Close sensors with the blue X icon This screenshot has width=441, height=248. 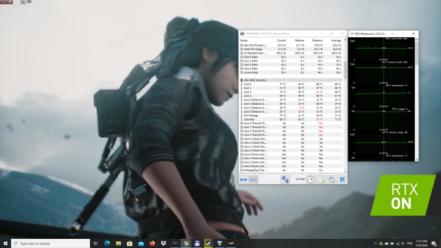pyautogui.click(x=342, y=179)
